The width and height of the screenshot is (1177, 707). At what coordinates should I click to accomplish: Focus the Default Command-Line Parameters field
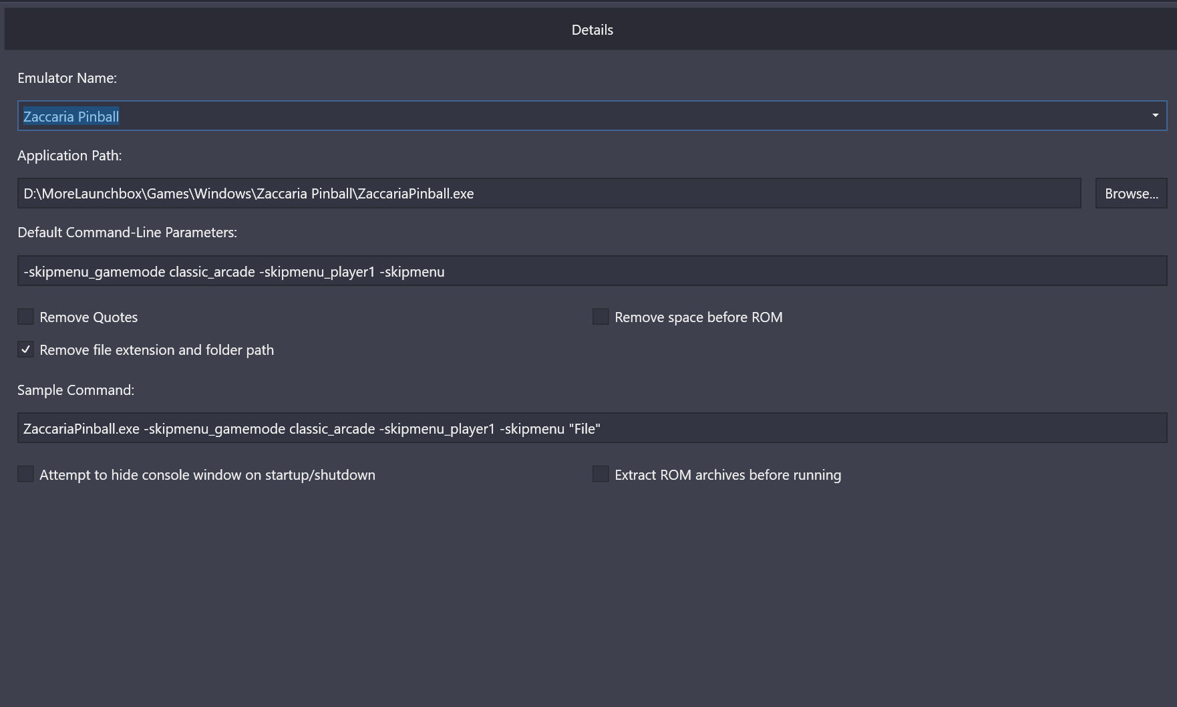point(591,271)
